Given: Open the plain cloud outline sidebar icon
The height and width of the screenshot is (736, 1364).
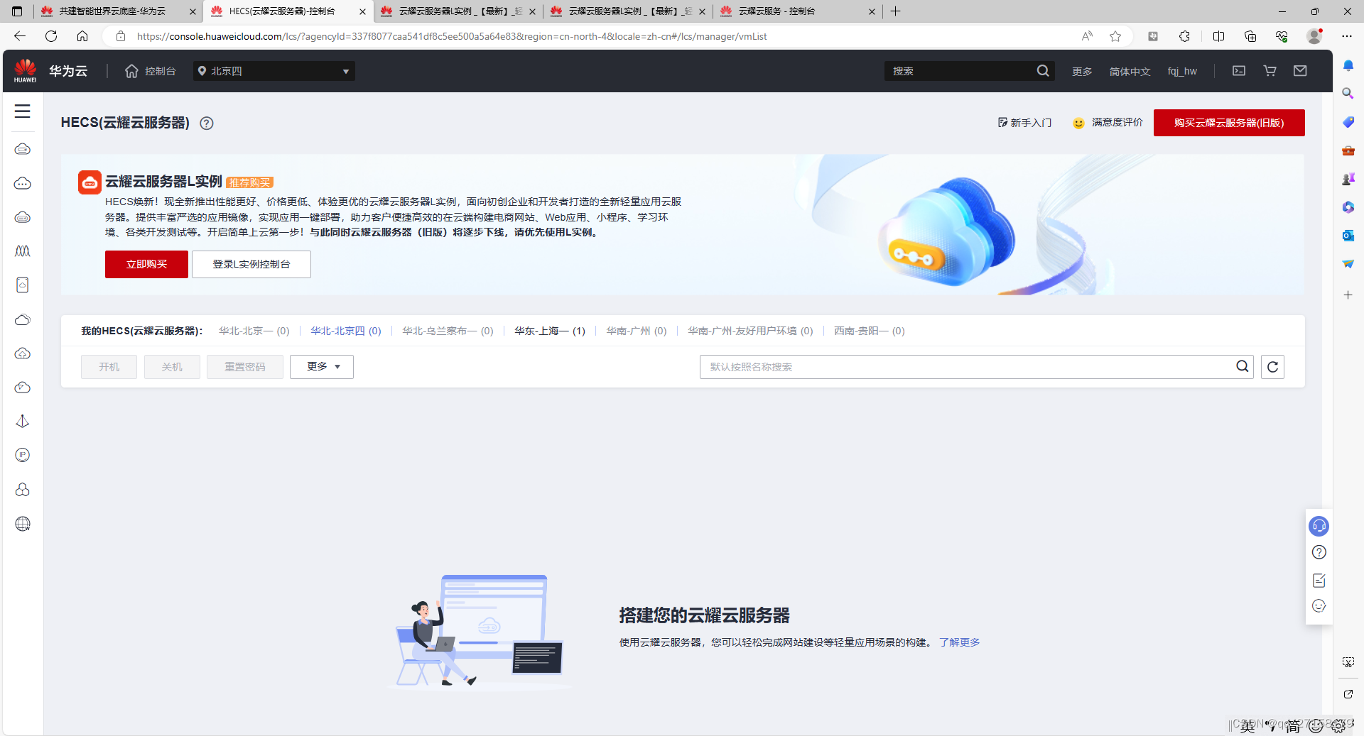Looking at the screenshot, I should click(23, 319).
